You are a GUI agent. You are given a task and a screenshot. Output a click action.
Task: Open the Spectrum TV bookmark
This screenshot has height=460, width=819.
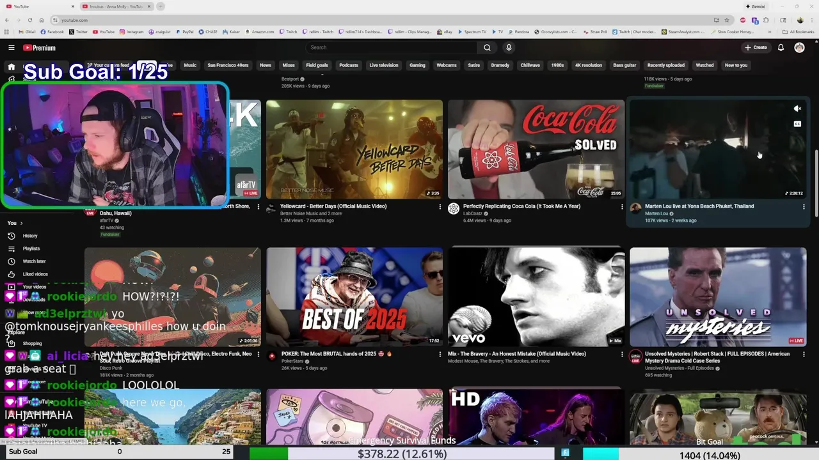472,31
